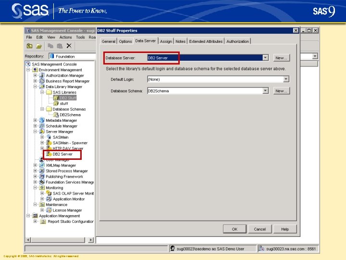346x260 pixels.
Task: Click the delete X toolbar icon
Action: tap(69, 46)
